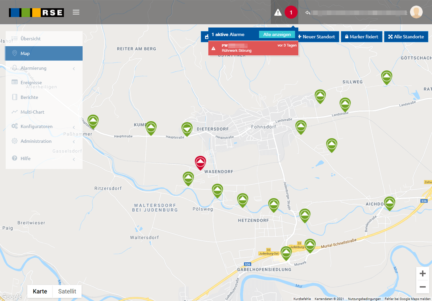This screenshot has width=432, height=301.
Task: Click the Alle Standorte button
Action: (x=406, y=37)
